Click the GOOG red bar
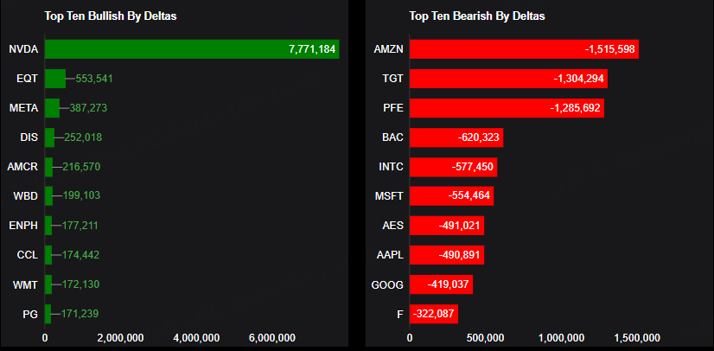 (441, 284)
